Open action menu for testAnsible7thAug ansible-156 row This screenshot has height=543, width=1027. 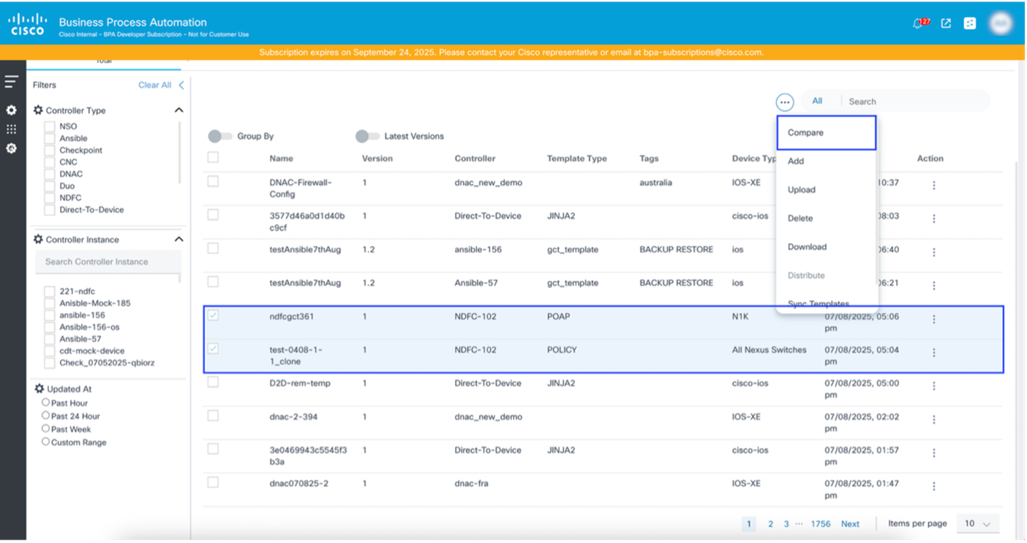[x=934, y=252]
